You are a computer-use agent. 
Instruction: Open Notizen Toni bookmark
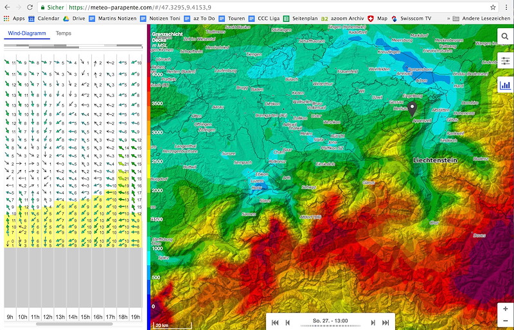(x=160, y=19)
